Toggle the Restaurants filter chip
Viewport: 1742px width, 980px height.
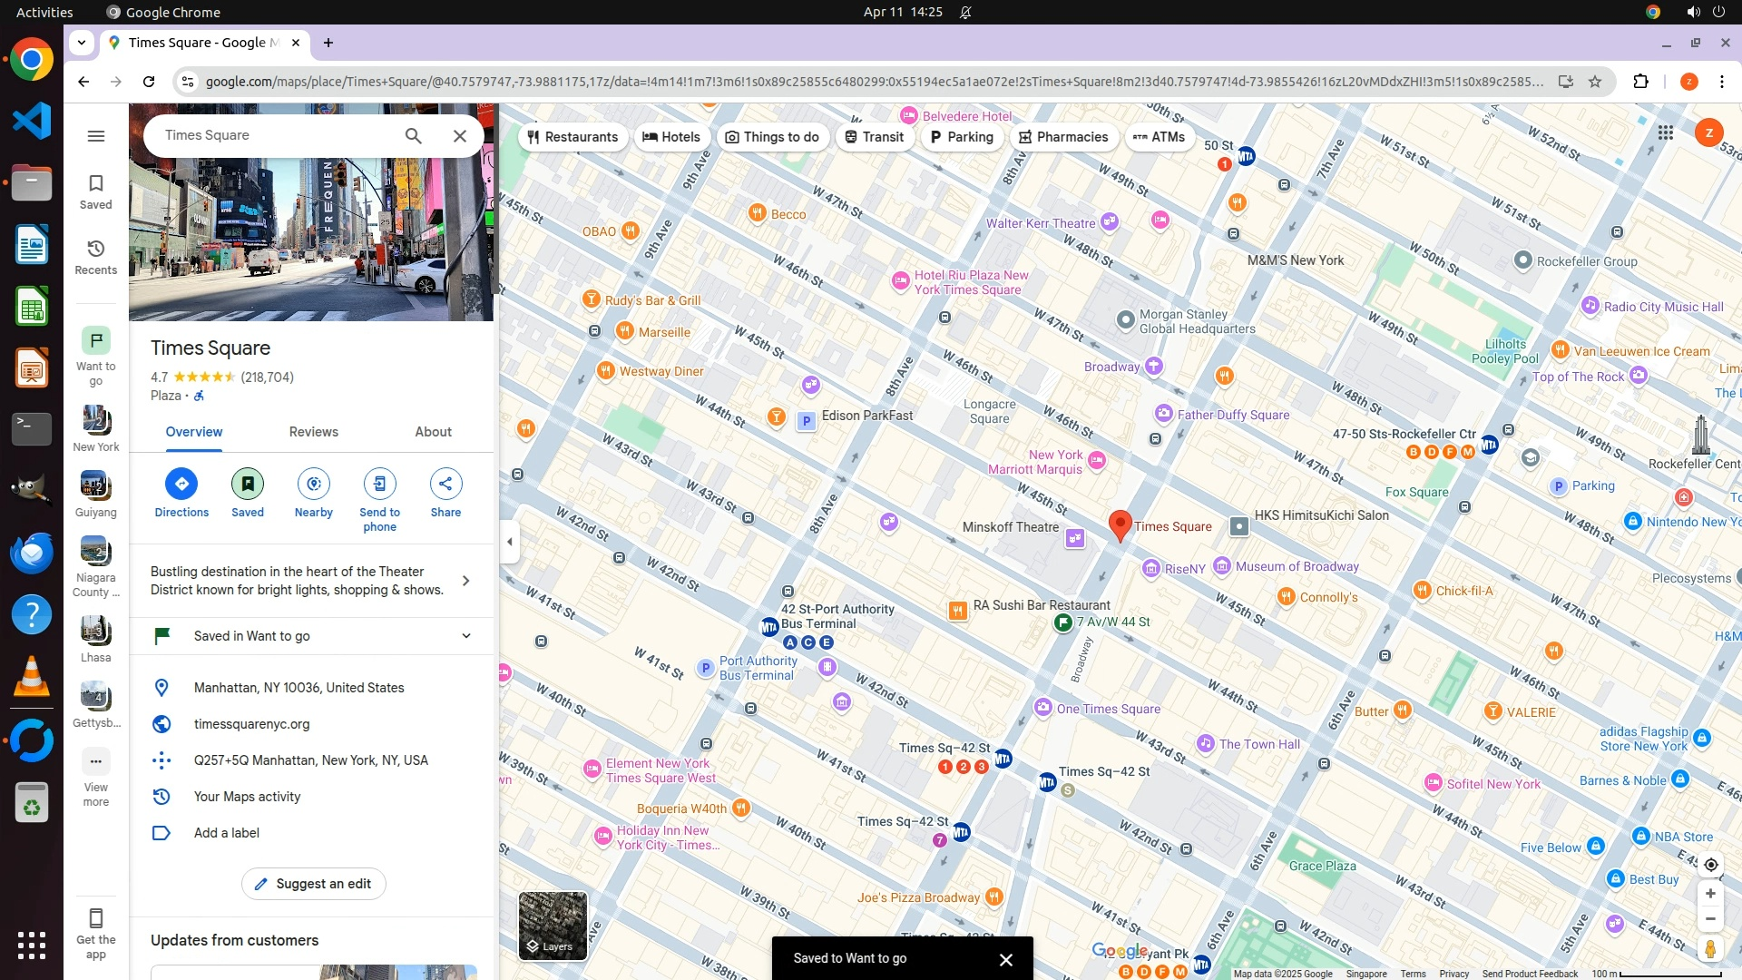point(573,137)
